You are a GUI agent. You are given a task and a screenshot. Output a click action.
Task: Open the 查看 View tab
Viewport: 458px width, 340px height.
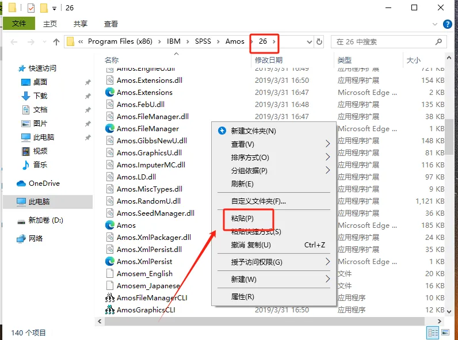pos(110,24)
